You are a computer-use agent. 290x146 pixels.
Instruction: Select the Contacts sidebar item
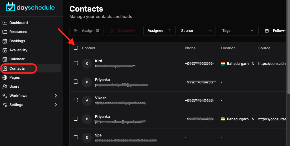click(30, 68)
